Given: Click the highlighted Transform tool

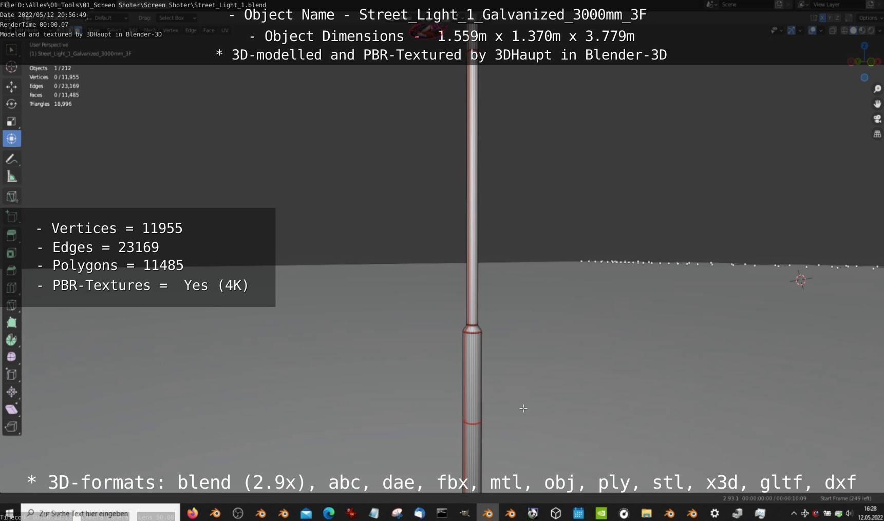Looking at the screenshot, I should (x=11, y=139).
